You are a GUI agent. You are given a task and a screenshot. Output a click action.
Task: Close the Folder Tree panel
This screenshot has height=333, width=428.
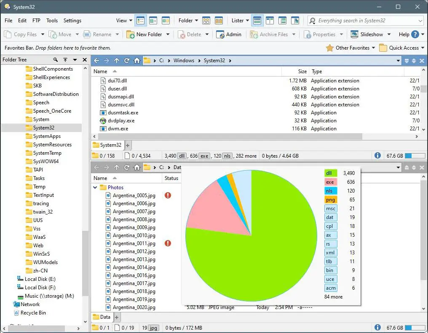pyautogui.click(x=85, y=60)
